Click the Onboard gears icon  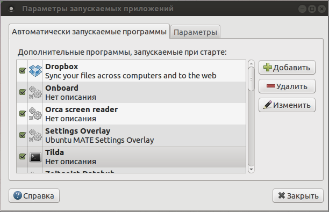(35, 92)
